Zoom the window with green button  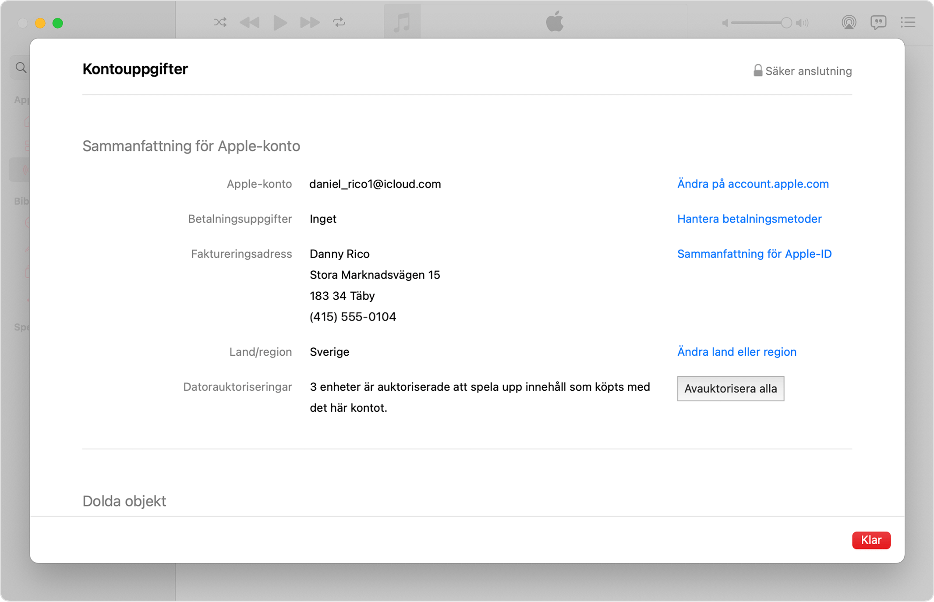click(58, 23)
